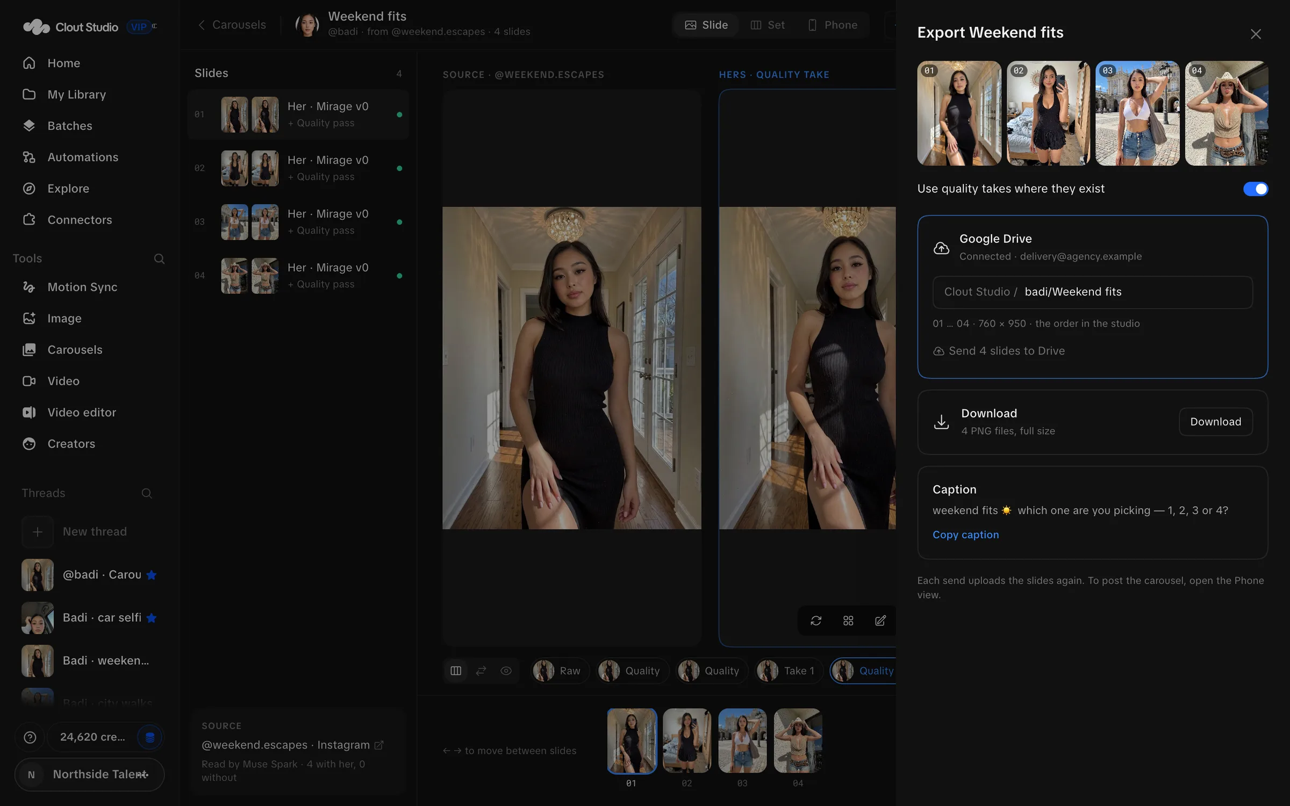Viewport: 1290px width, 806px height.
Task: Unstar the Badi car selfi thread
Action: [x=152, y=618]
